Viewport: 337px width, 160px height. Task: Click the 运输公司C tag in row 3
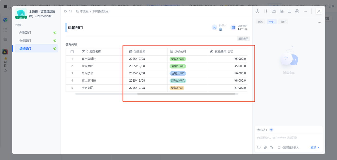tap(178, 73)
